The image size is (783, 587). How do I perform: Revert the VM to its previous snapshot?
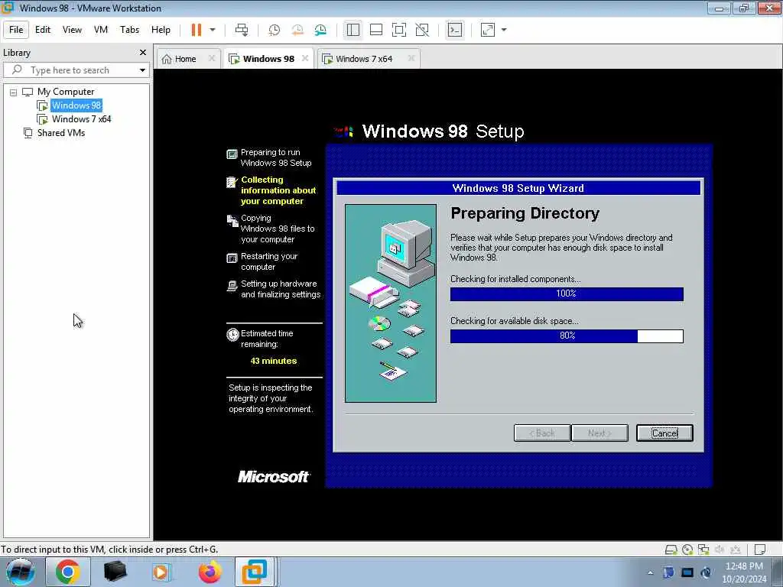[297, 30]
